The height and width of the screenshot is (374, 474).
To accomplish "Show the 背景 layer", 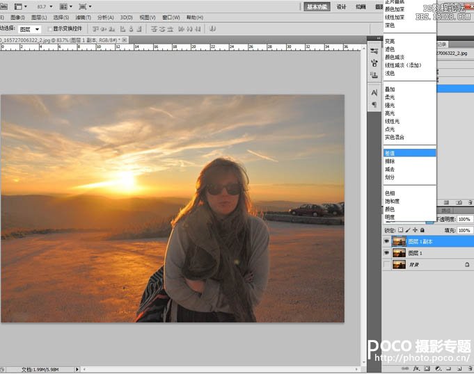I will [386, 264].
